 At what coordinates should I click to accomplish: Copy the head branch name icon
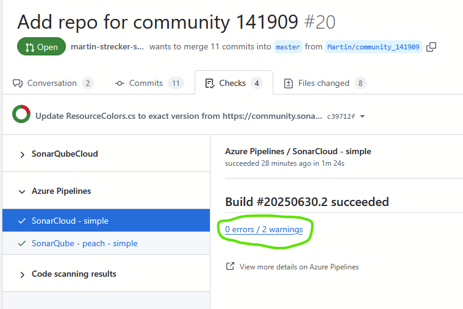(x=431, y=47)
